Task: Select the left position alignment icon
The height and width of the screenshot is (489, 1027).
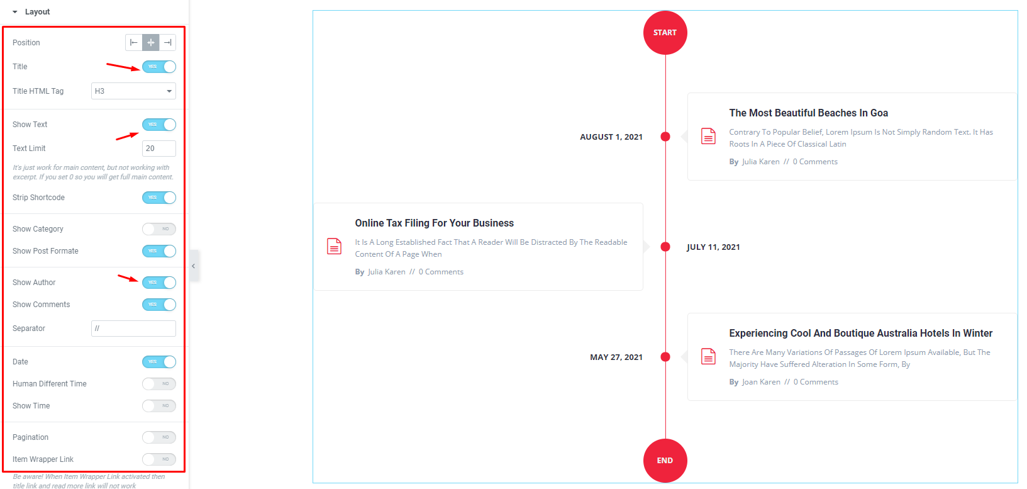Action: tap(133, 42)
